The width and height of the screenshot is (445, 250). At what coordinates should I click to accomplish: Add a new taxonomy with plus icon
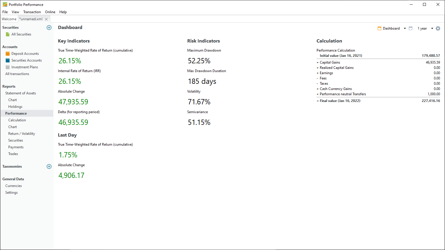(49, 166)
